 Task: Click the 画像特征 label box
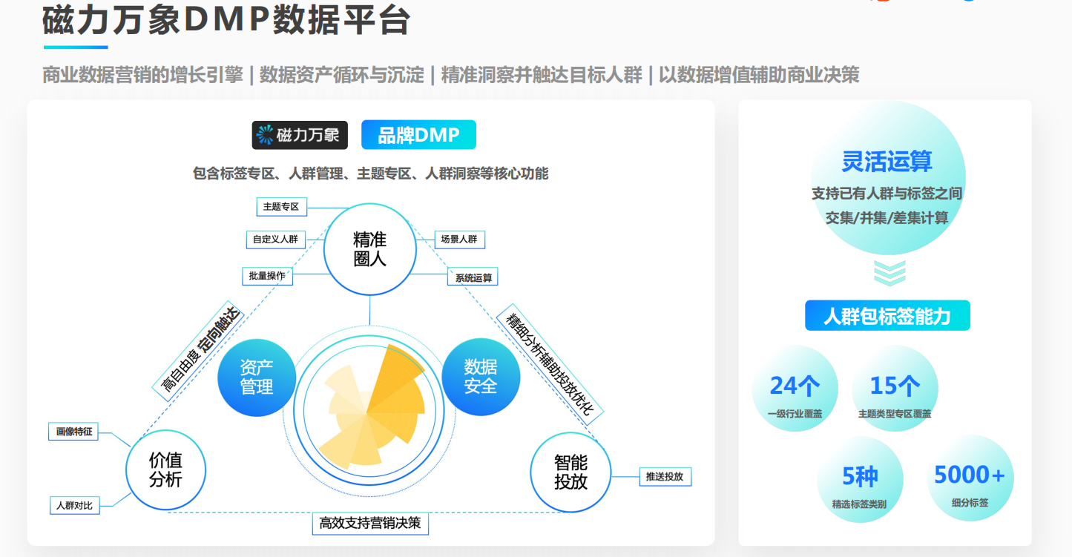[x=74, y=431]
